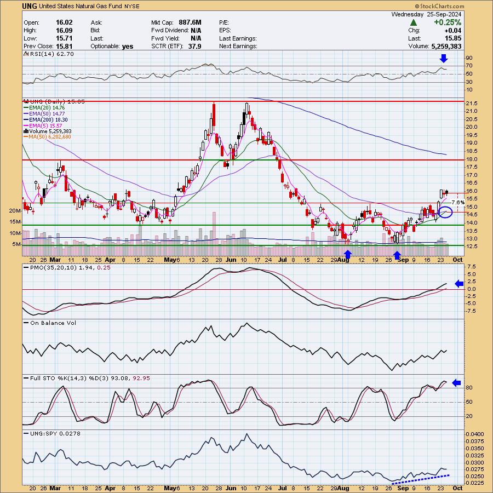This screenshot has width=493, height=493.
Task: Click the pink EMA(5) legend line swatch
Action: [x=26, y=126]
